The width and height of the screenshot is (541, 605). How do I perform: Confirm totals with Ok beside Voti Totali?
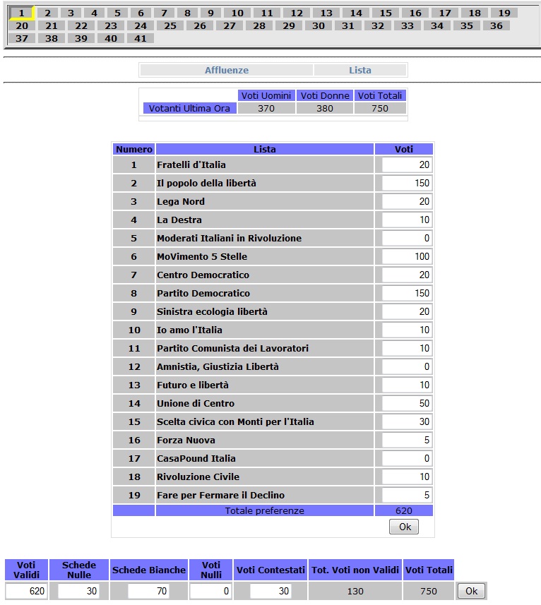471,591
